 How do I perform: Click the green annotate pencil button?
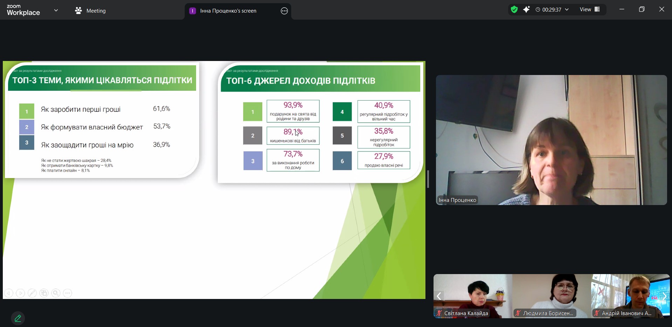pyautogui.click(x=18, y=318)
